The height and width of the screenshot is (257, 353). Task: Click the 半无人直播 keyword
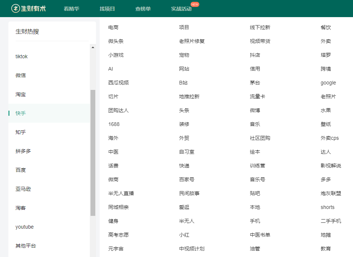(x=121, y=194)
